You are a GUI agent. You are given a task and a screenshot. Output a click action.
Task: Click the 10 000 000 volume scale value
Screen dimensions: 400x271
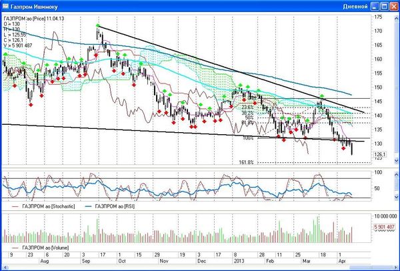[385, 216]
